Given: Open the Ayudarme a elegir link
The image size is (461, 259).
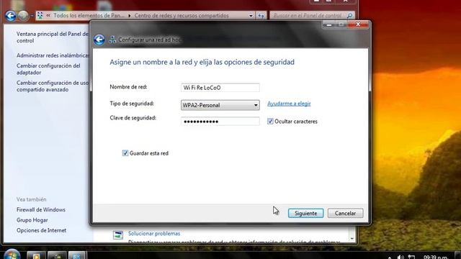Looking at the screenshot, I should coord(289,104).
